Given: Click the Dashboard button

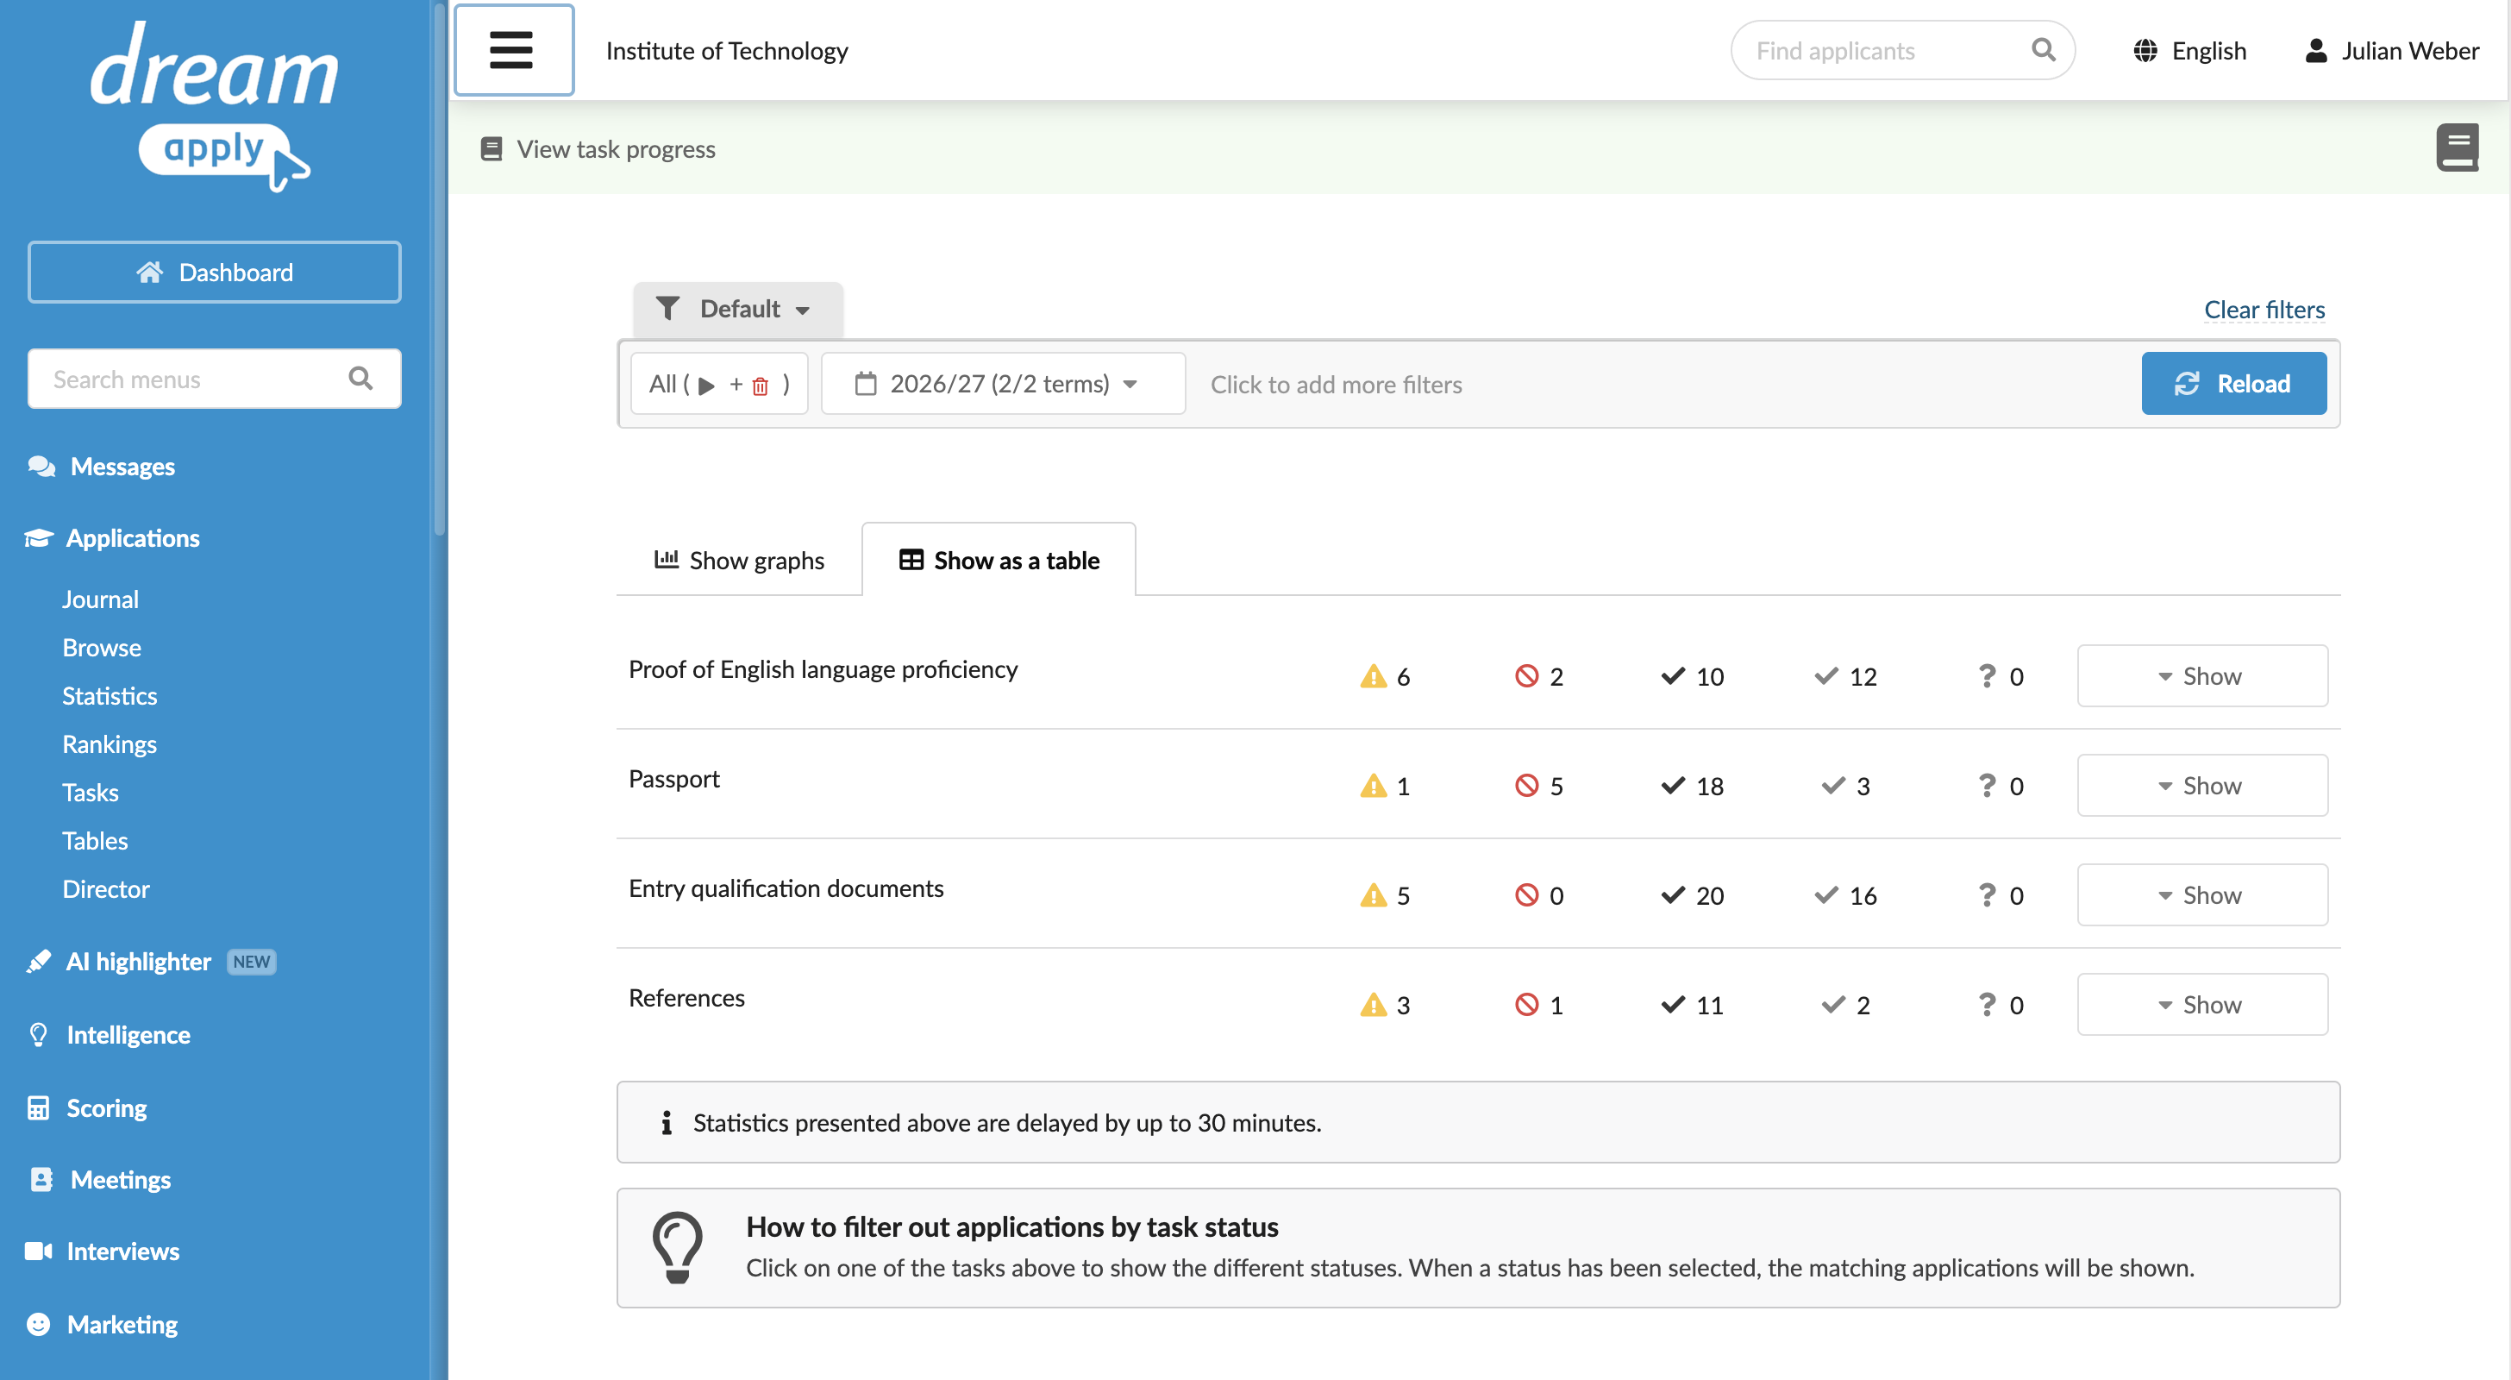Looking at the screenshot, I should [214, 272].
